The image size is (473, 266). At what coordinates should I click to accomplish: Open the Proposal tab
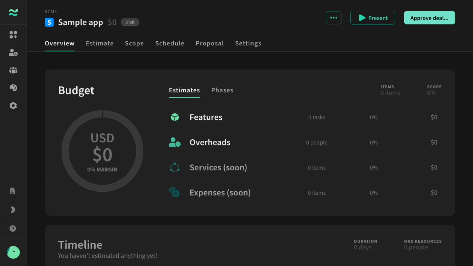tap(210, 43)
